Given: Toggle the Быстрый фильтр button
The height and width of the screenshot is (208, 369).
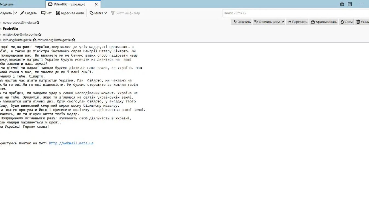Looking at the screenshot, I should point(125,13).
